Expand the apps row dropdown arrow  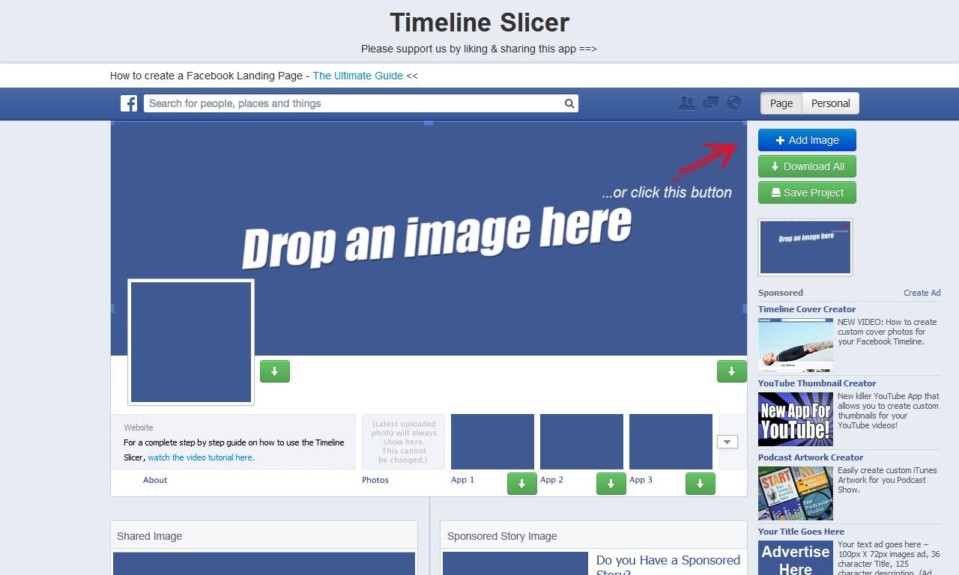(x=727, y=442)
